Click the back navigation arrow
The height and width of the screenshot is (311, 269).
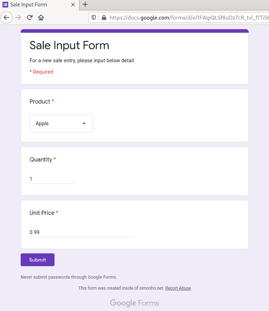click(x=6, y=17)
